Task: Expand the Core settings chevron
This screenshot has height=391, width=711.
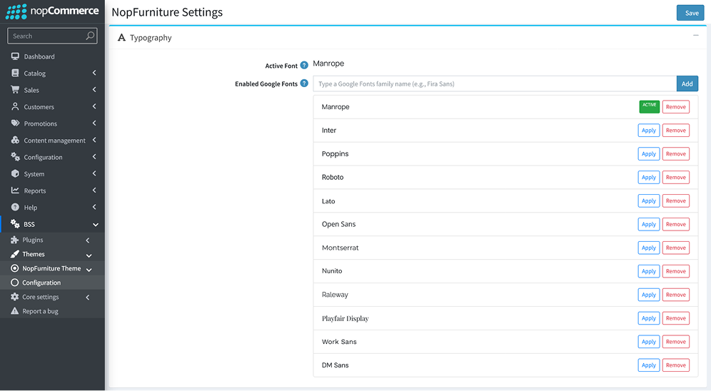Action: point(88,298)
